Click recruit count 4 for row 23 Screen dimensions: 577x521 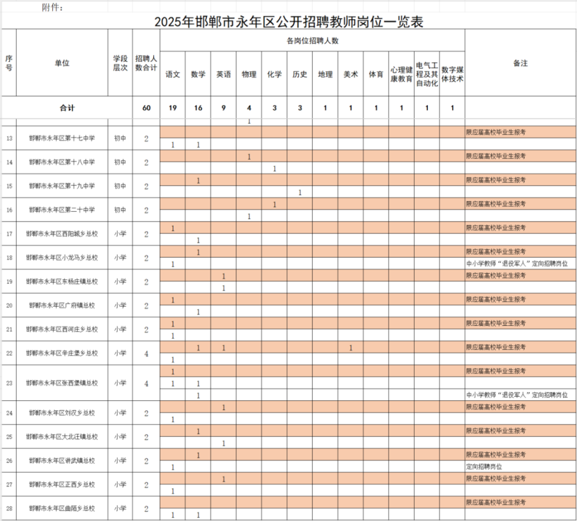click(146, 383)
